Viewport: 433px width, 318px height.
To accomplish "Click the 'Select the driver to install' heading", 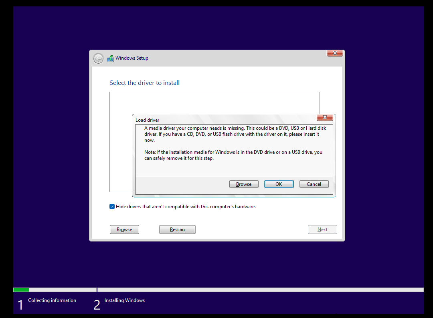I will [x=144, y=83].
